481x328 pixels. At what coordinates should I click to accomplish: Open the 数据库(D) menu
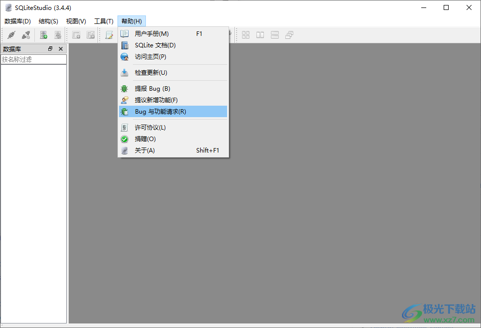click(17, 21)
